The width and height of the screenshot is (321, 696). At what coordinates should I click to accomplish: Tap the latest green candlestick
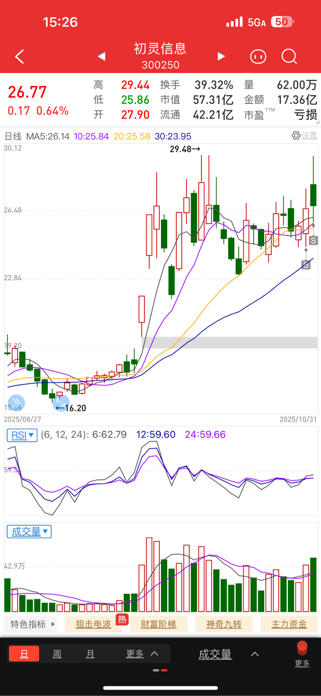point(313,195)
